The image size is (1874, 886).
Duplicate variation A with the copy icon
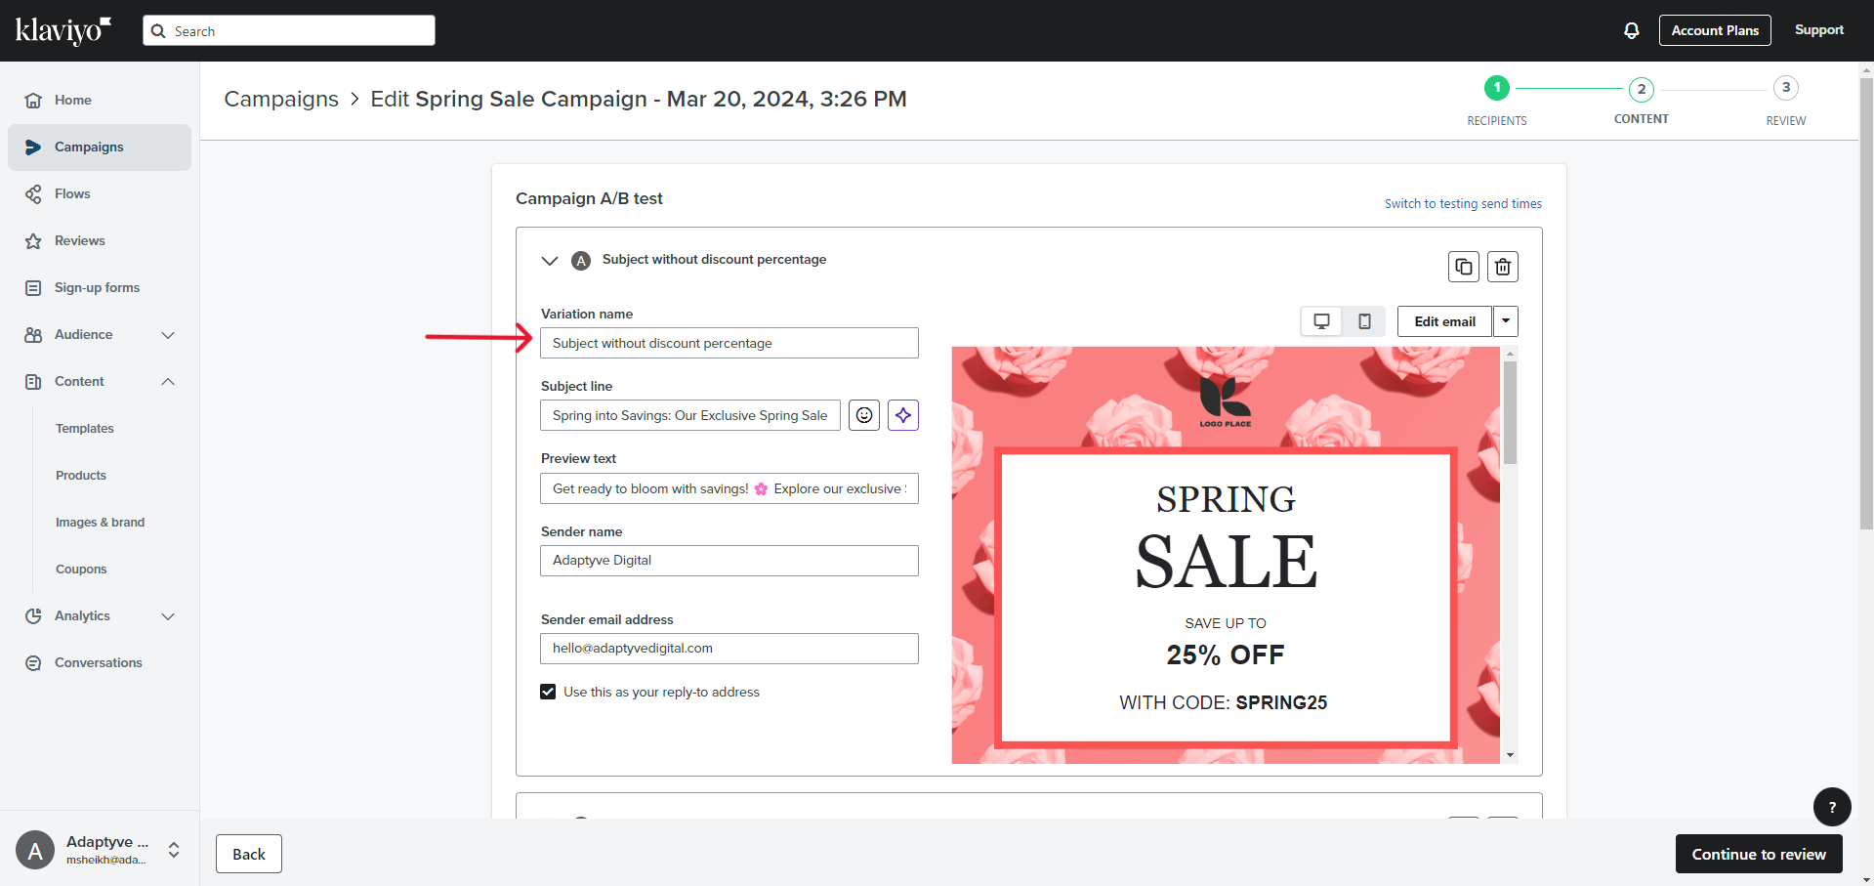(x=1463, y=267)
